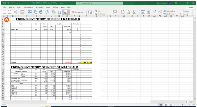Switch to the Home tab
This screenshot has height=107, width=197.
point(12,7)
